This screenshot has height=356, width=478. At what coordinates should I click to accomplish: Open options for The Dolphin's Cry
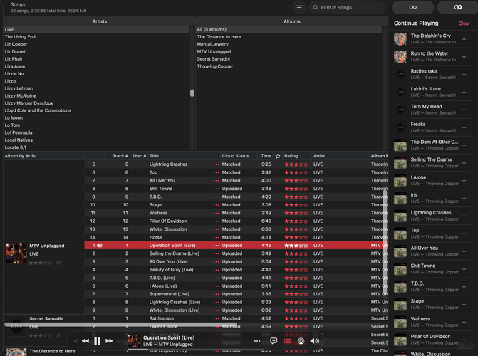coord(465,39)
